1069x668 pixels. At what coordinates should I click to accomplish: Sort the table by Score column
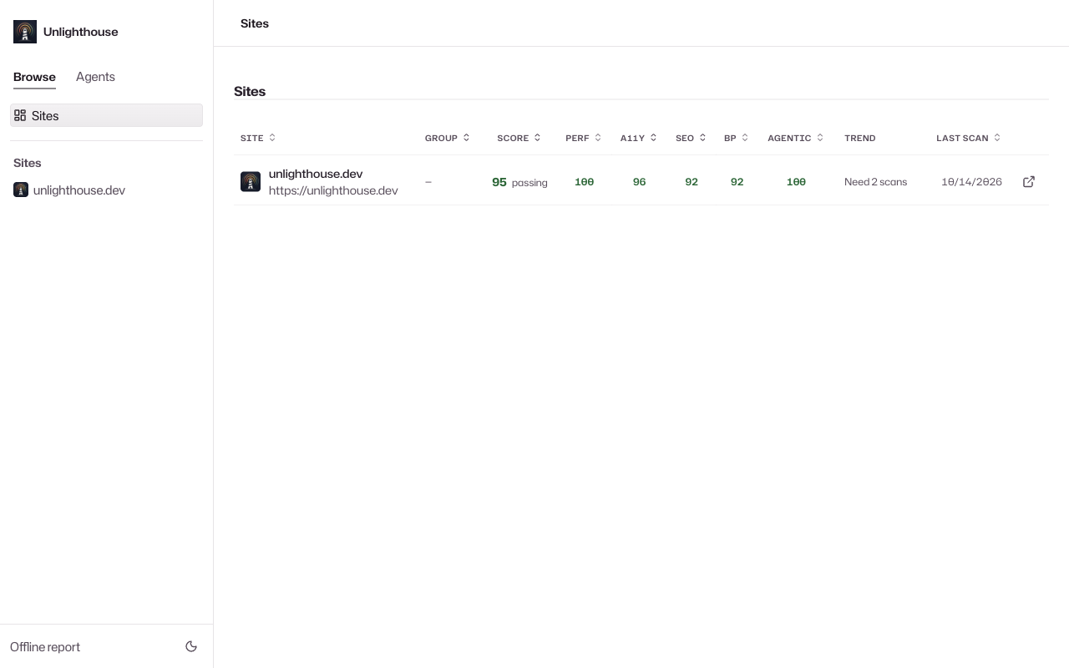click(x=519, y=138)
